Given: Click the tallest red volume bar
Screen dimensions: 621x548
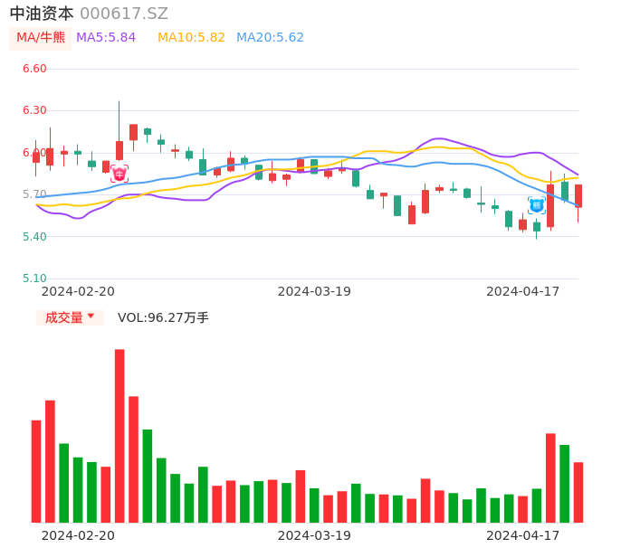Looking at the screenshot, I should point(119,436).
